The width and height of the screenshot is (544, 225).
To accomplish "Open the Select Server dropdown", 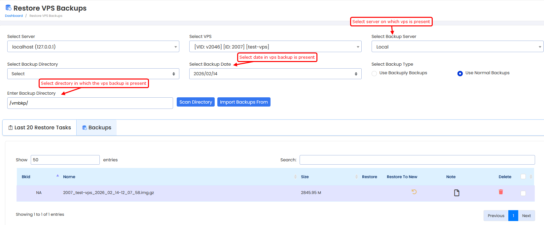I will click(x=93, y=47).
